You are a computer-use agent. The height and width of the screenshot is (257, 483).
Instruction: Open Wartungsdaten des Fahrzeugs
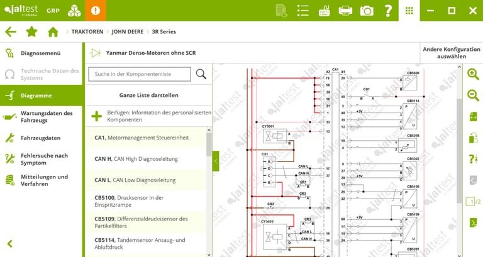coord(42,117)
